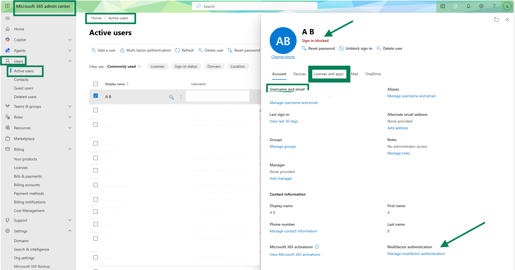The height and width of the screenshot is (270, 515).
Task: Click the Manage groups link
Action: click(x=283, y=146)
